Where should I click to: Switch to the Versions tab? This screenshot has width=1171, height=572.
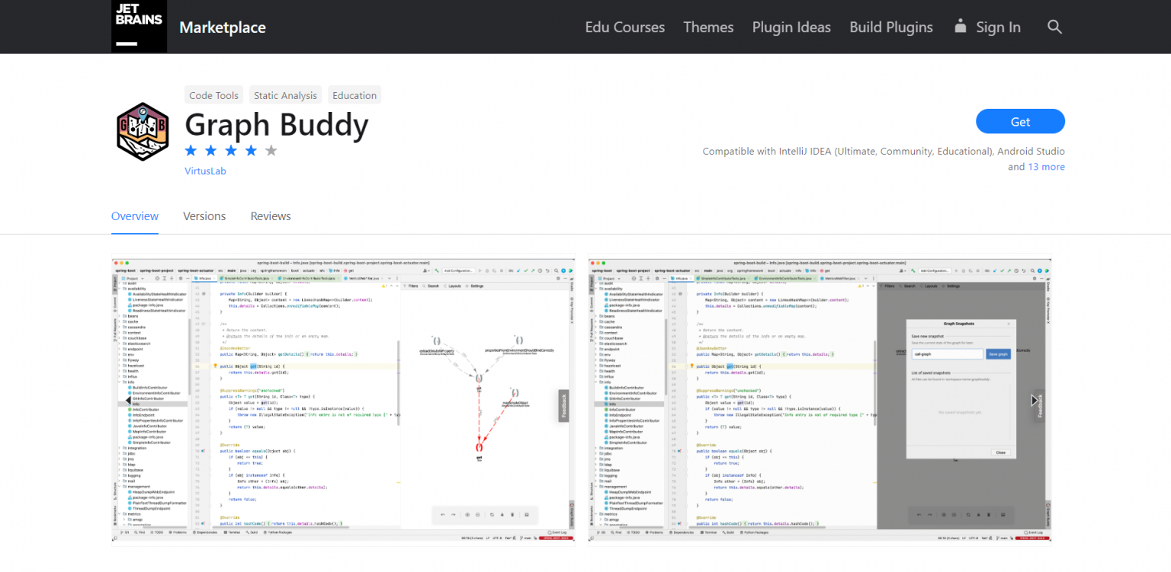pos(204,216)
